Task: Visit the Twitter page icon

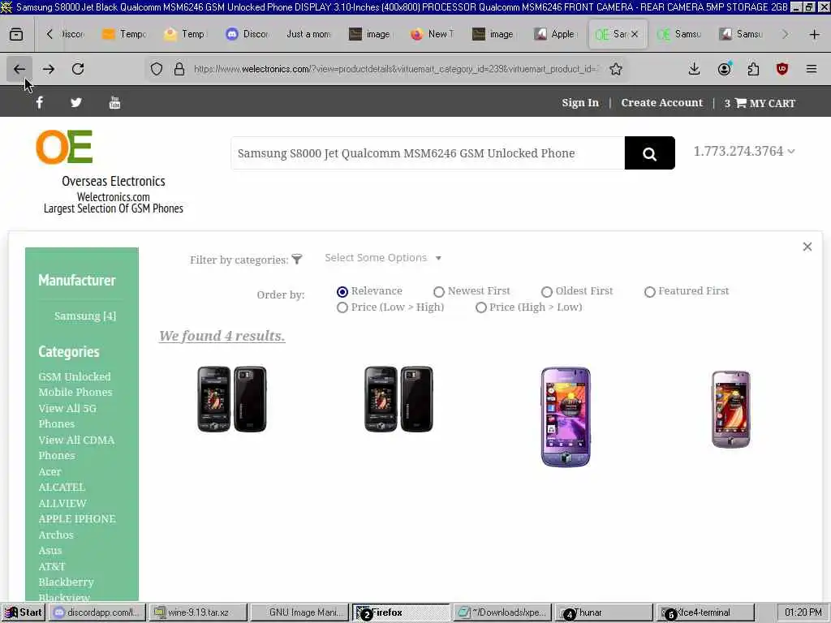Action: pos(76,103)
